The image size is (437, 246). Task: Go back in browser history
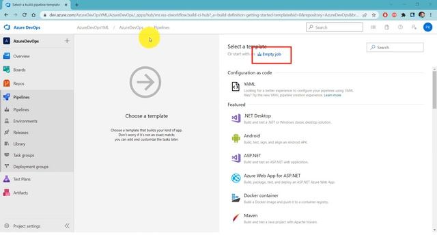click(x=6, y=15)
